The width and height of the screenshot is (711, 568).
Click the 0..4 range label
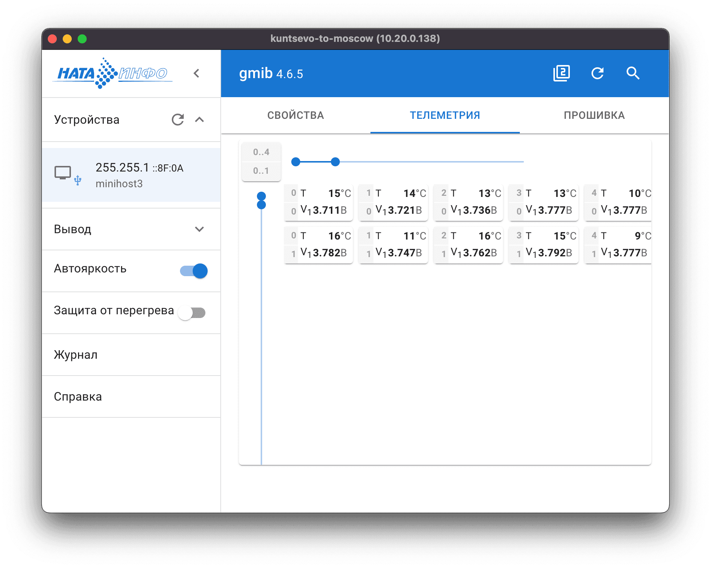coord(261,152)
